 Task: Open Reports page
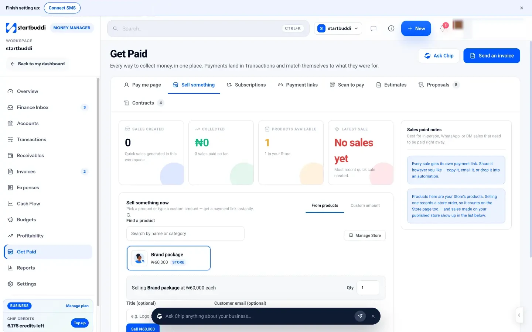tap(48, 268)
